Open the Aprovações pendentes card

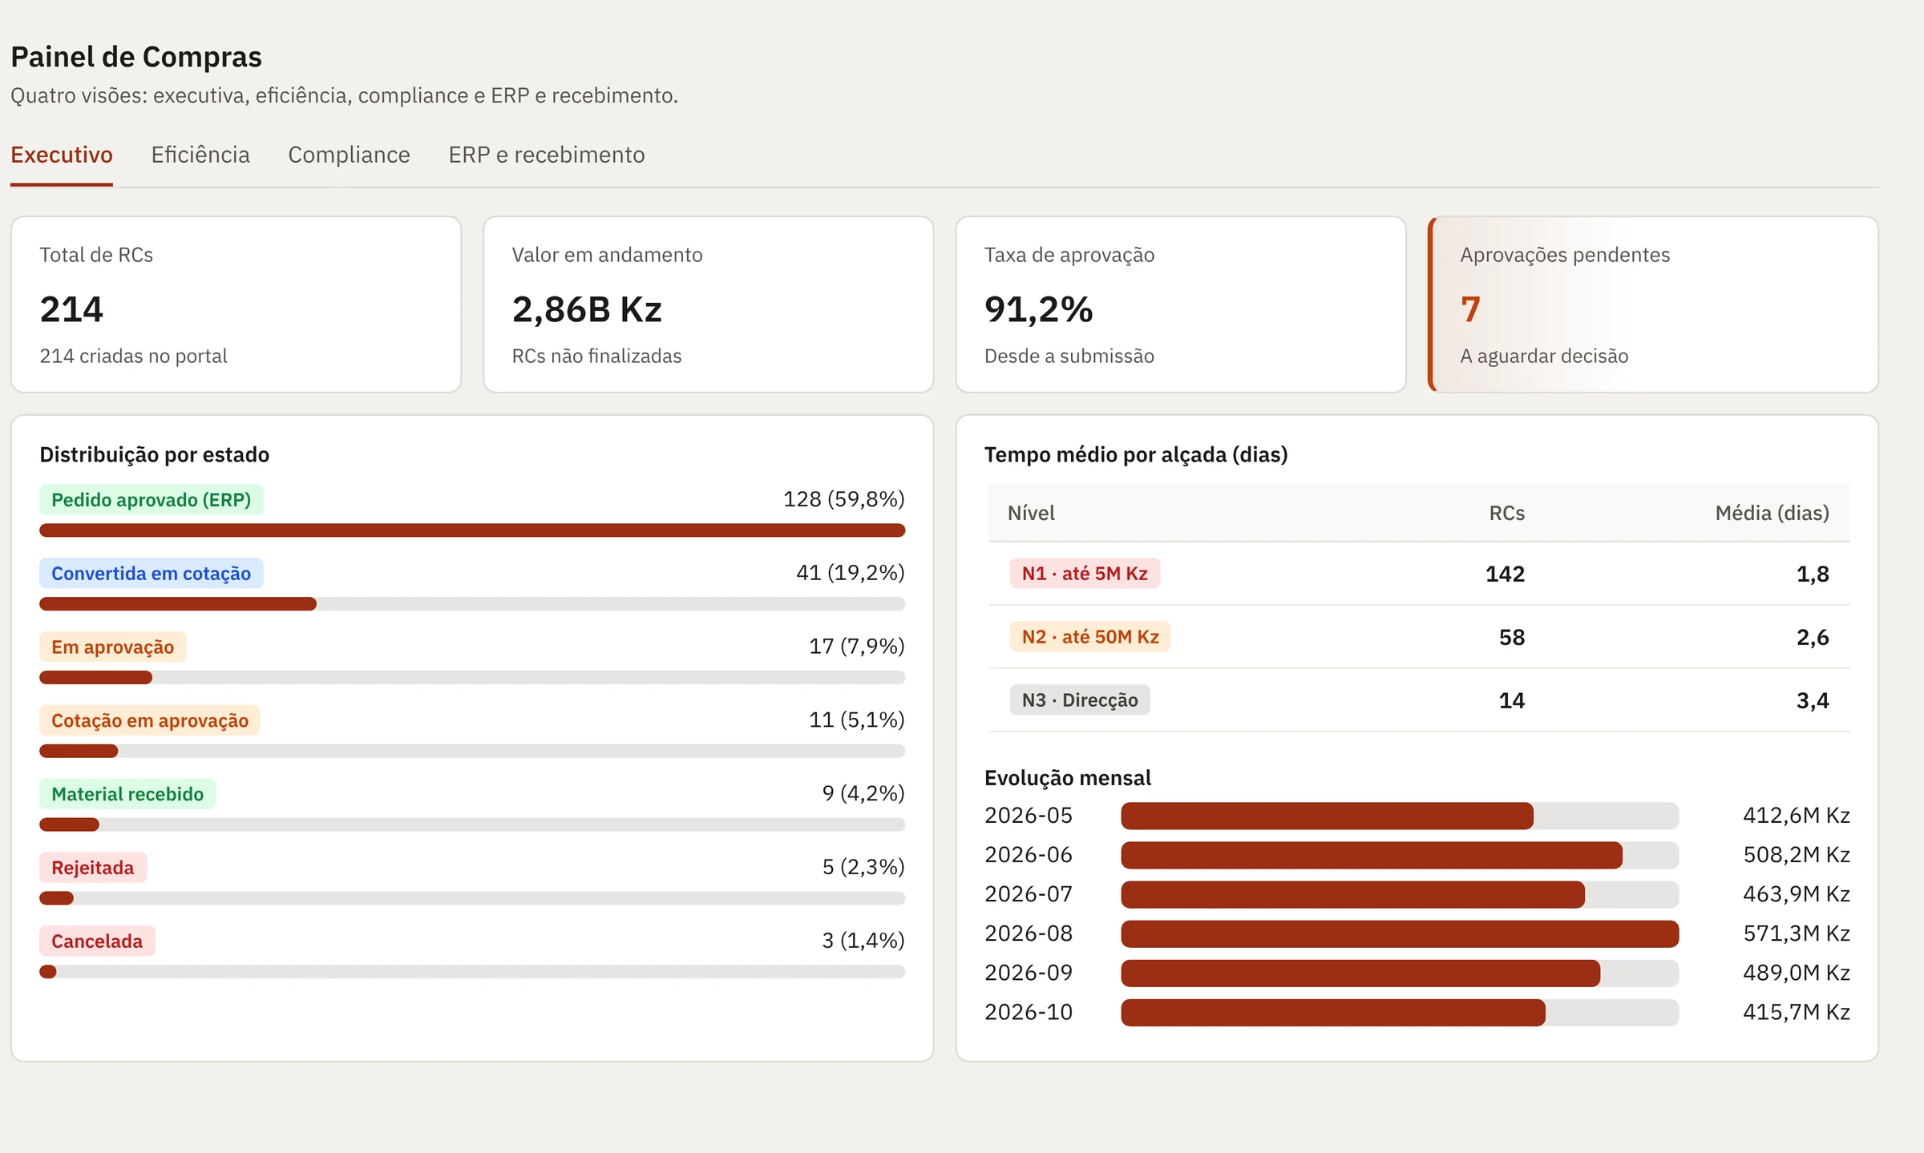tap(1653, 304)
